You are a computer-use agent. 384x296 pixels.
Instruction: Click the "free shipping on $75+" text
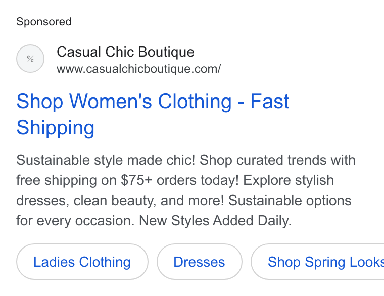click(84, 180)
